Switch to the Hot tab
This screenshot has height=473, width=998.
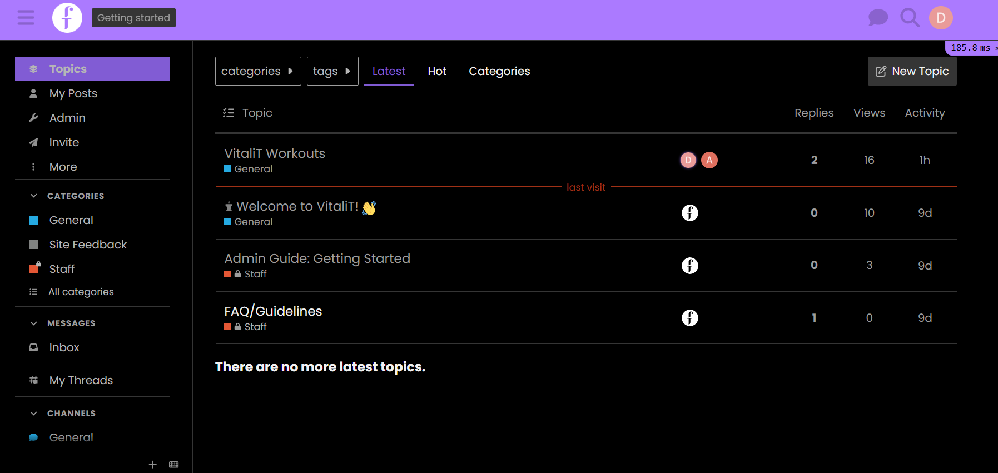[437, 71]
